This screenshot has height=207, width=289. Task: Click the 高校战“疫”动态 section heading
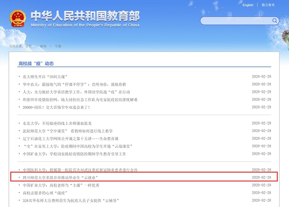coord(36,64)
